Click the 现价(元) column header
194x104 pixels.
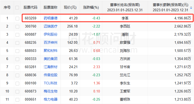click(70, 8)
